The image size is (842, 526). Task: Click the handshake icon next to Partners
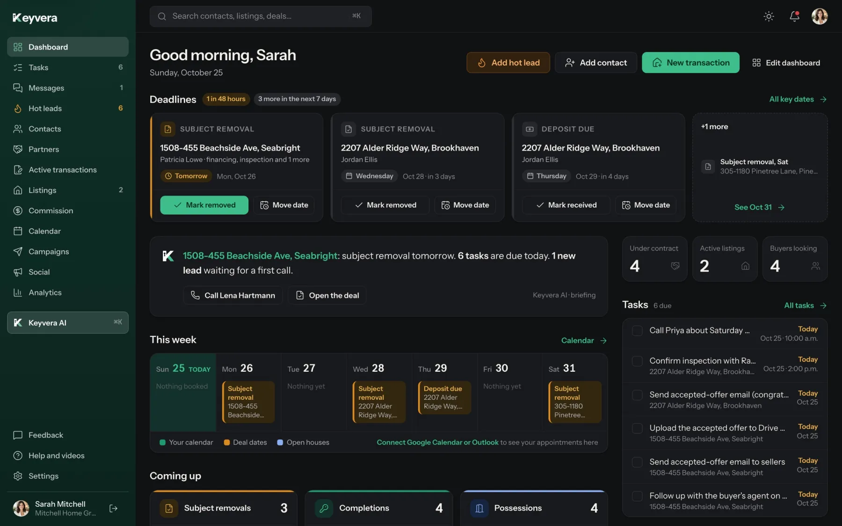[18, 149]
